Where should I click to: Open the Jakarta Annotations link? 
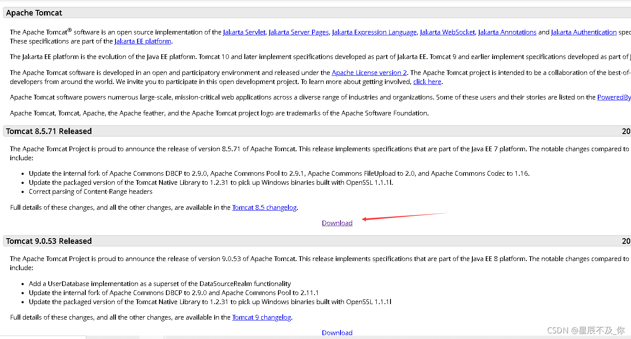[x=507, y=32]
